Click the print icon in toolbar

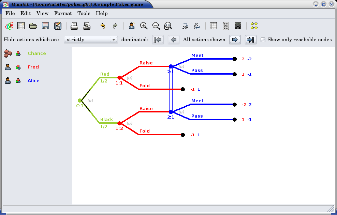74,26
